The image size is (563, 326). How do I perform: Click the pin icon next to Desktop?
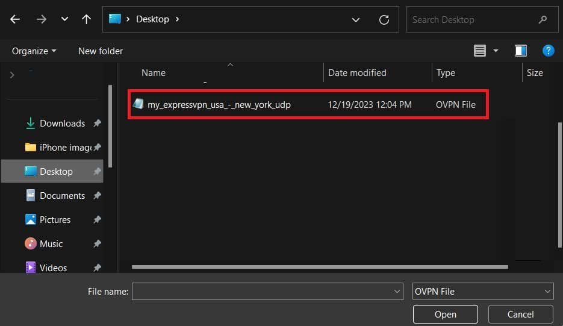(x=97, y=172)
